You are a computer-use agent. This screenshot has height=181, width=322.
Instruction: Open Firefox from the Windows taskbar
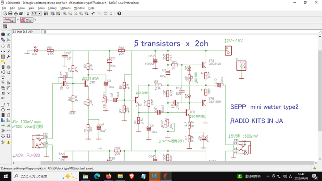point(109,176)
